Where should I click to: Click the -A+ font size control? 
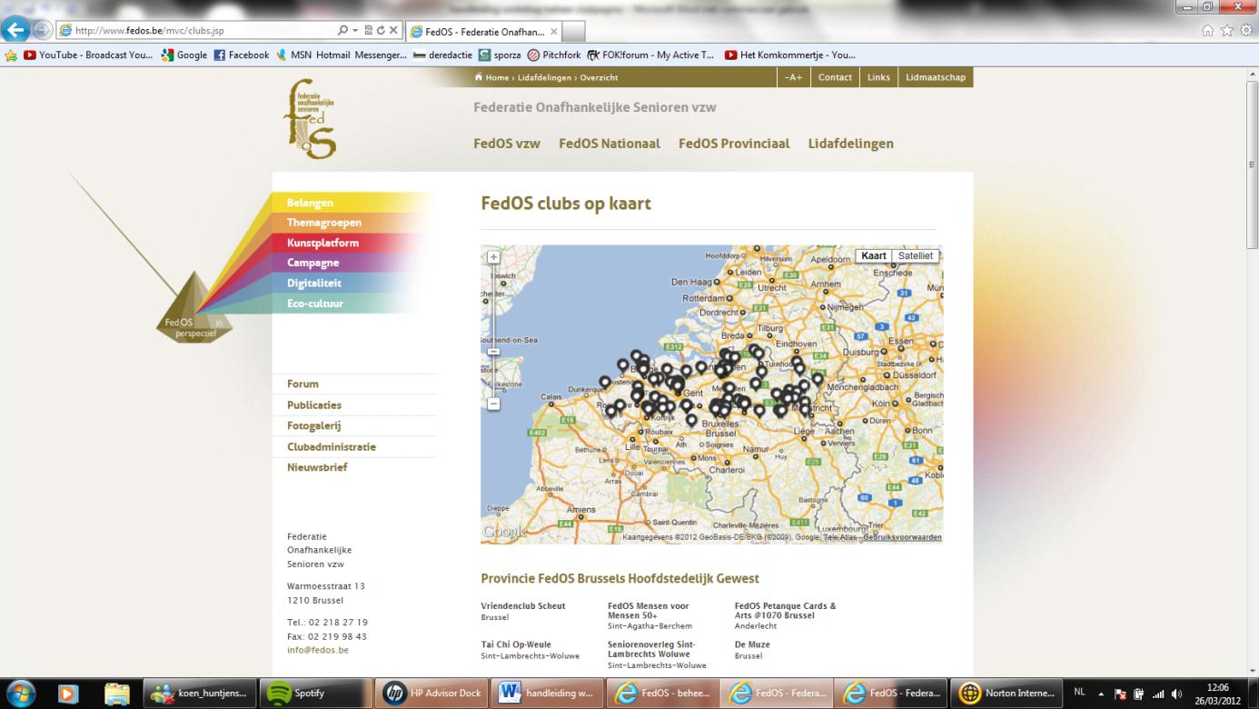click(794, 77)
